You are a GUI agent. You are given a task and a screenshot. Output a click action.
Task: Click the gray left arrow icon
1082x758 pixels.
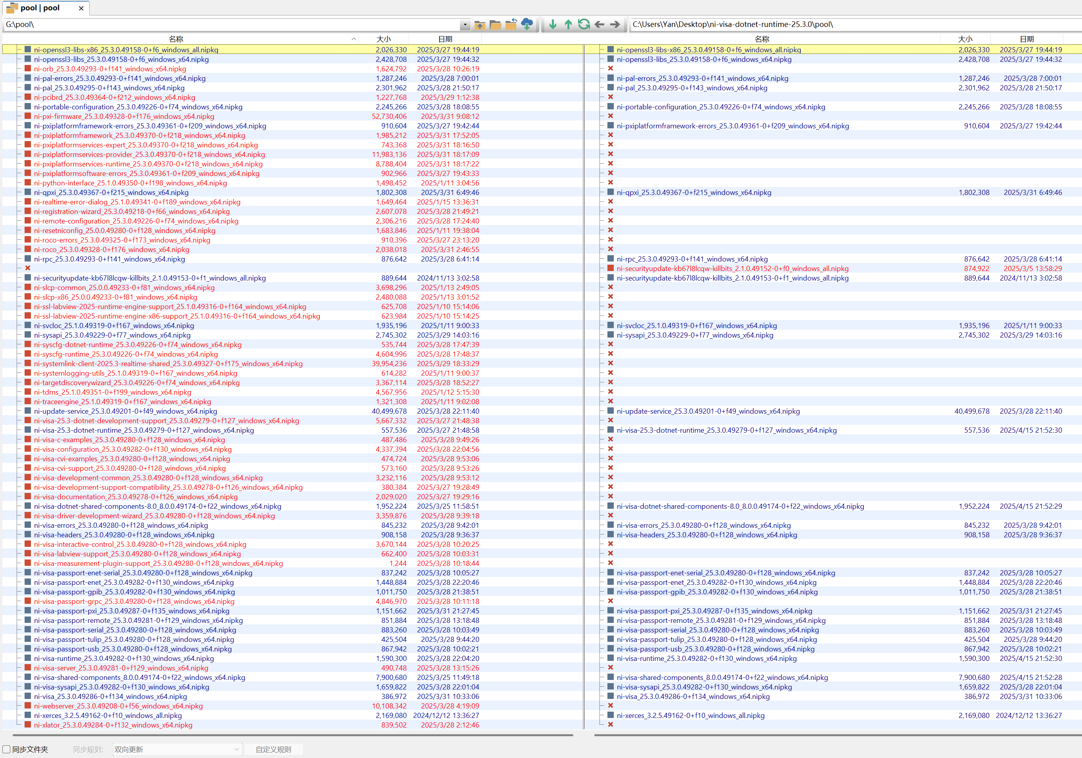pyautogui.click(x=599, y=25)
